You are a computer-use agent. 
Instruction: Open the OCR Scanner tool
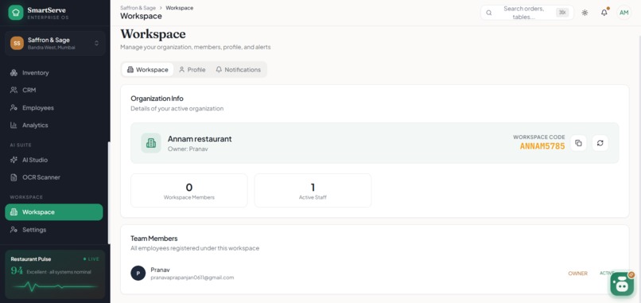tap(54, 177)
